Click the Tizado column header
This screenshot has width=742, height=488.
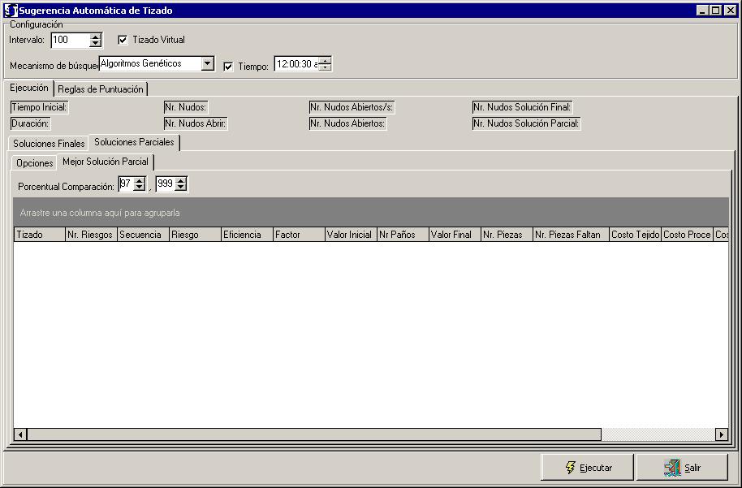pyautogui.click(x=39, y=235)
